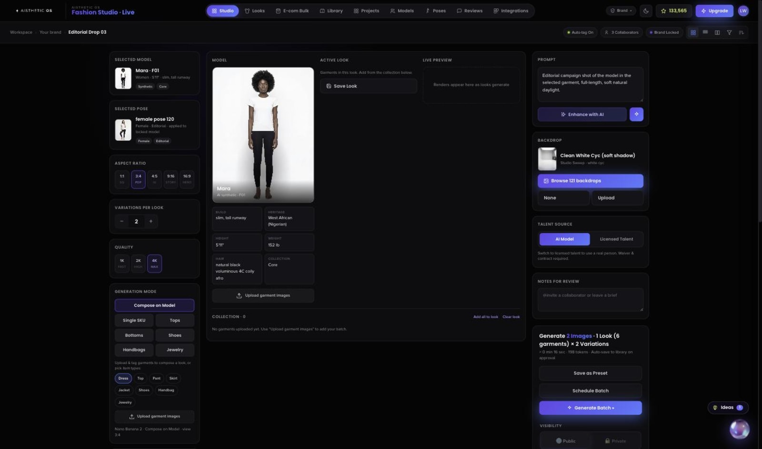762x449 pixels.
Task: Click Browse 121 backdrops
Action: click(x=591, y=181)
